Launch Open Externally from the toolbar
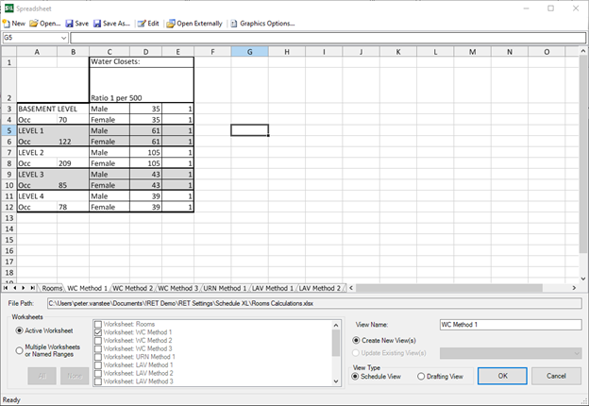The width and height of the screenshot is (589, 406). tap(171, 24)
